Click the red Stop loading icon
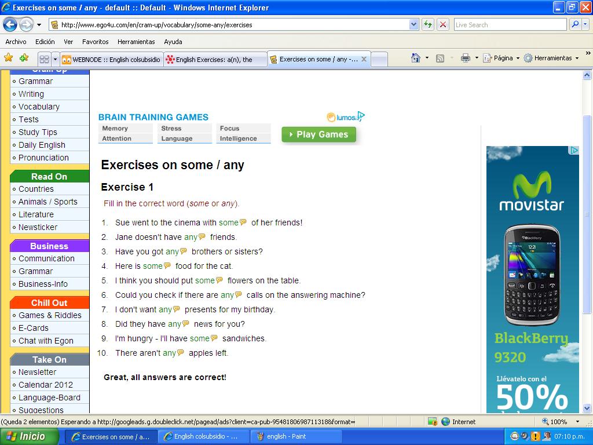The width and height of the screenshot is (593, 445). (443, 25)
